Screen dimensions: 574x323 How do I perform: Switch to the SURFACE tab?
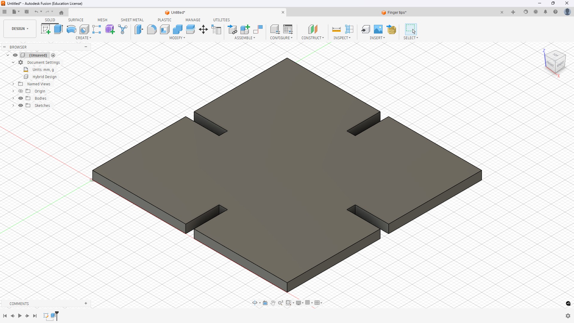[x=76, y=20]
